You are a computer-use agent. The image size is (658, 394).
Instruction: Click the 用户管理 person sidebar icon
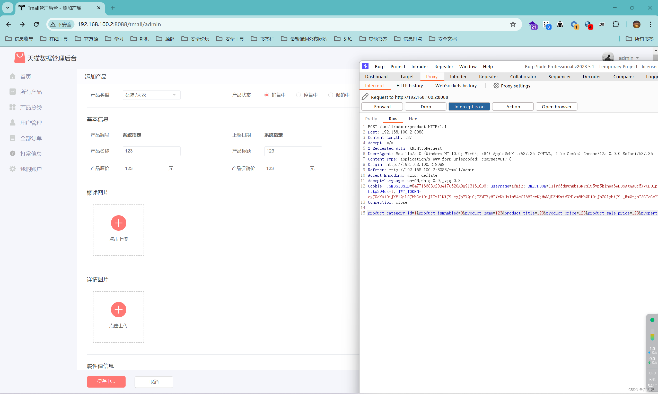[13, 122]
